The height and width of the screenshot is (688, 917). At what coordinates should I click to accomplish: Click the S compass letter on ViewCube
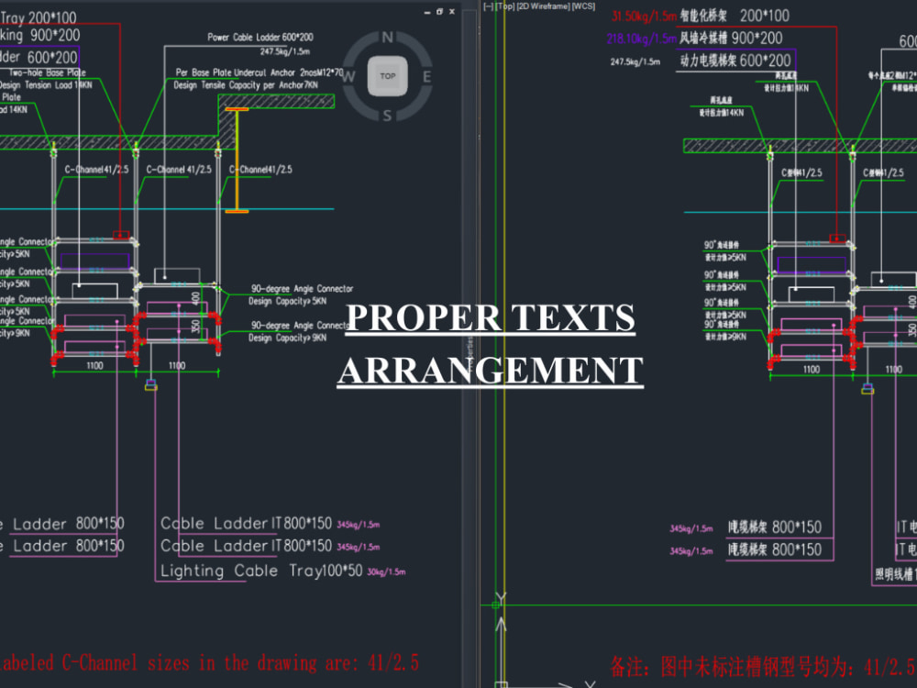pyautogui.click(x=387, y=116)
